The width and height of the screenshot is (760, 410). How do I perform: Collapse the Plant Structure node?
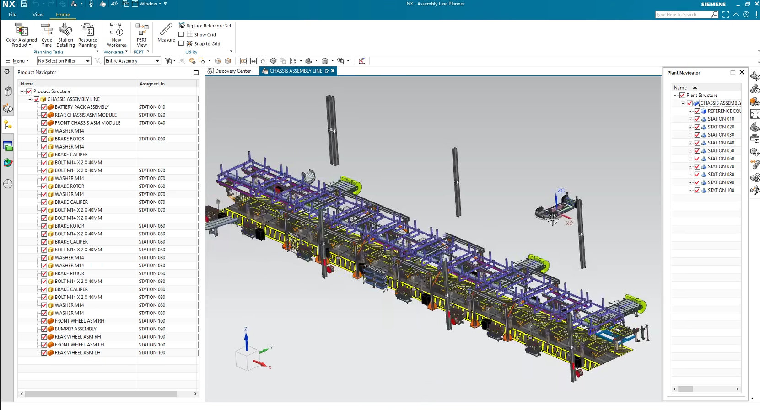pos(675,96)
